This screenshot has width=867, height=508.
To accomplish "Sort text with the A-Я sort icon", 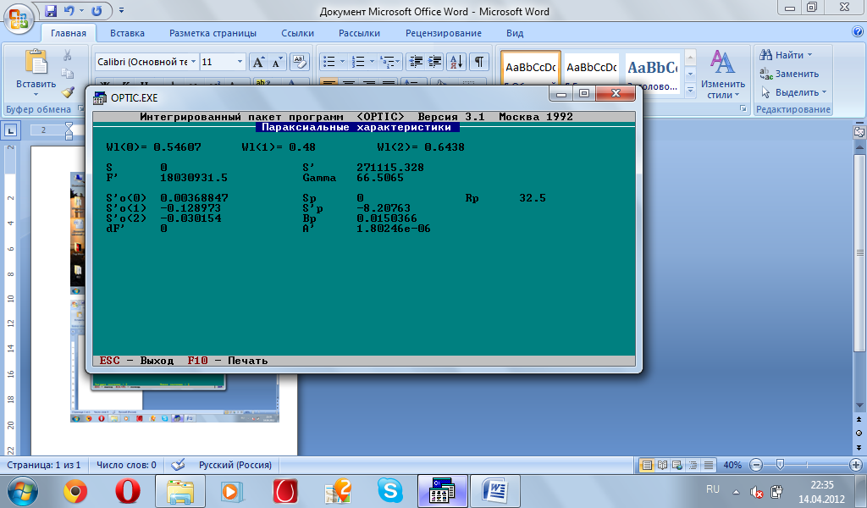I will 456,61.
